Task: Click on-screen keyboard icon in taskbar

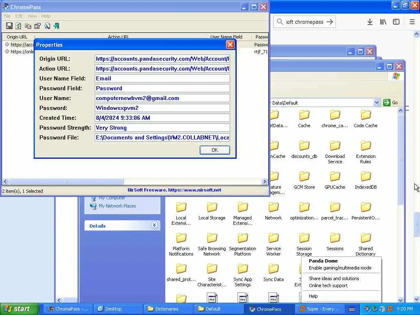Action: [x=352, y=309]
